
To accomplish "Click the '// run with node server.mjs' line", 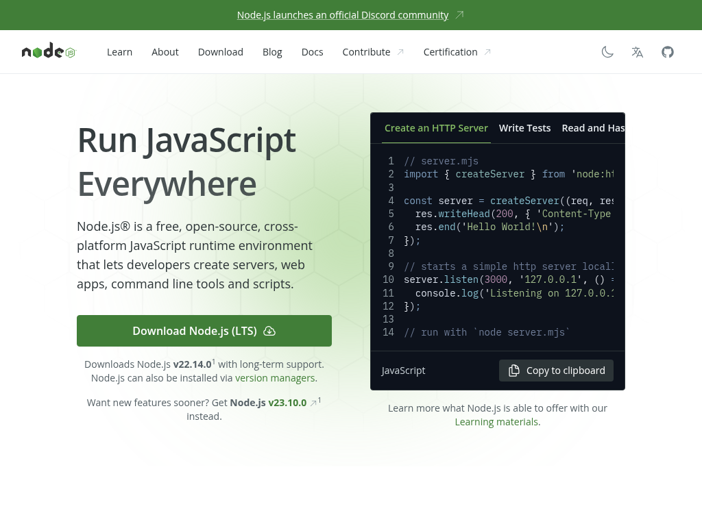I will click(487, 332).
